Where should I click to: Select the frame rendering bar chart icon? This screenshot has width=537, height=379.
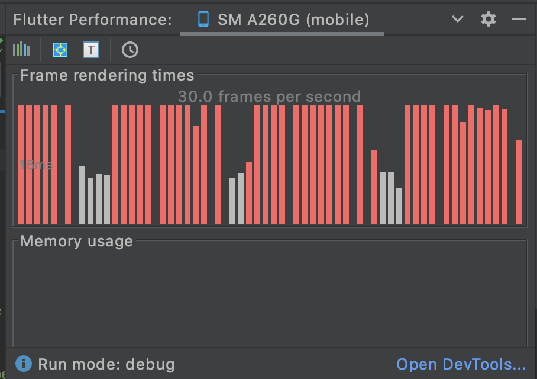tap(22, 50)
